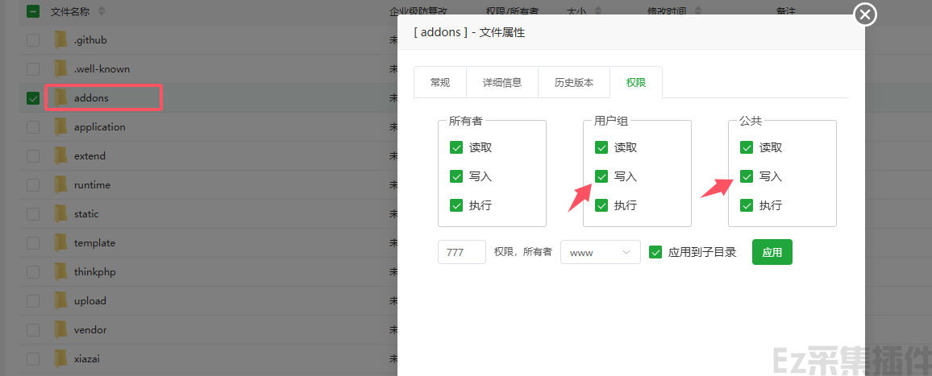Screen dimensions: 932x376
Task: Close the 文件属性 dialog
Action: [x=865, y=14]
